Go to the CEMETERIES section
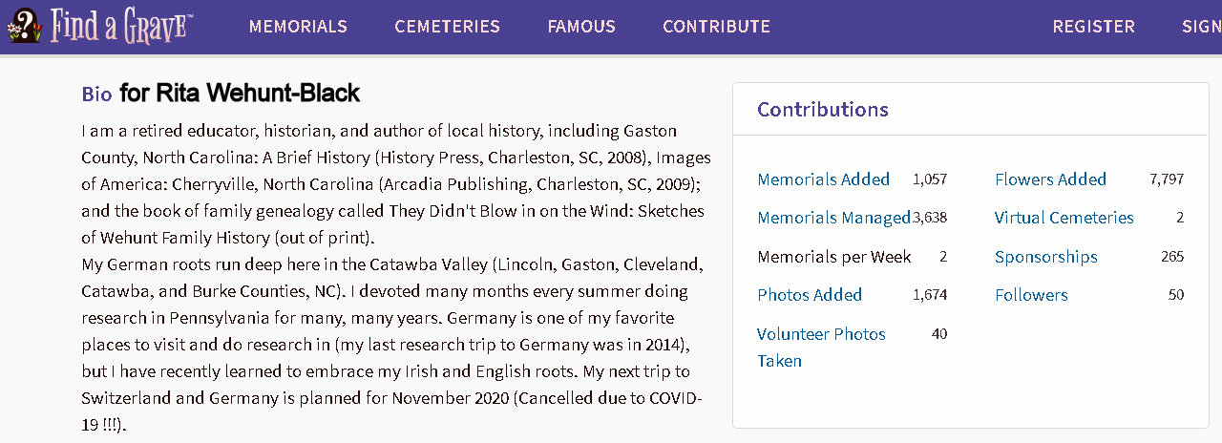Screen dimensions: 1222x443 [x=447, y=27]
